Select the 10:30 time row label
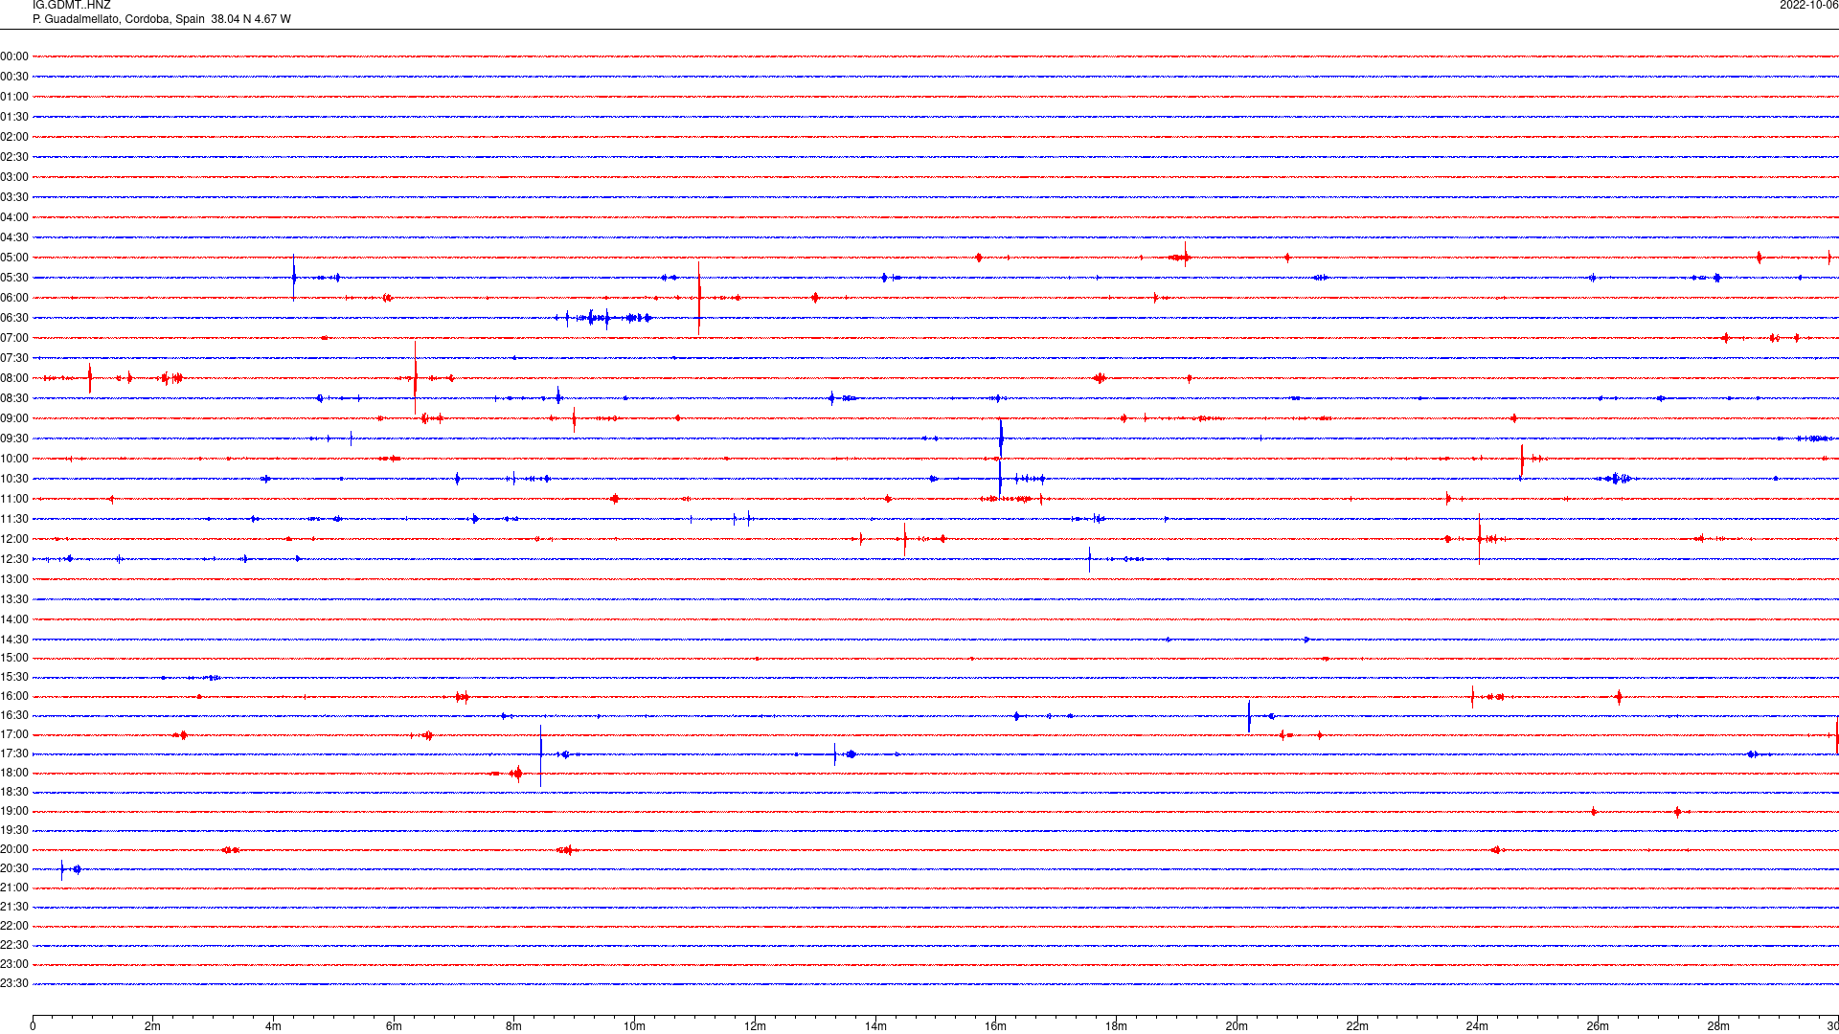This screenshot has height=1034, width=1839. [14, 479]
